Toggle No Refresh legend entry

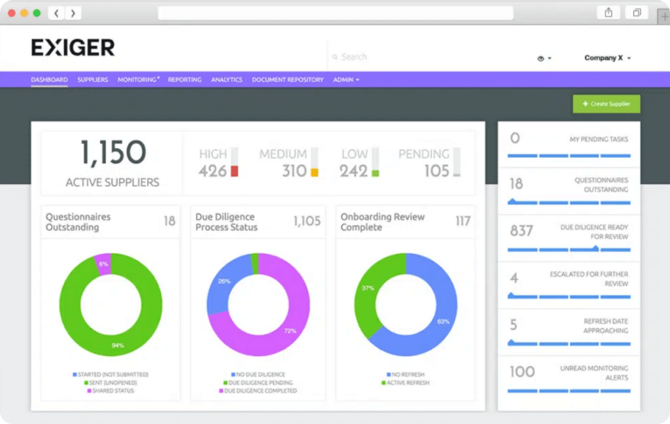point(406,374)
